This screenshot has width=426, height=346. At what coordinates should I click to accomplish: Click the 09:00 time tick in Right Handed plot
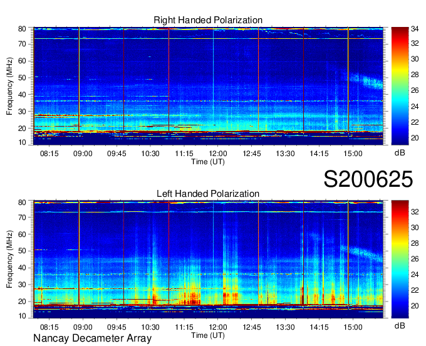pyautogui.click(x=83, y=154)
